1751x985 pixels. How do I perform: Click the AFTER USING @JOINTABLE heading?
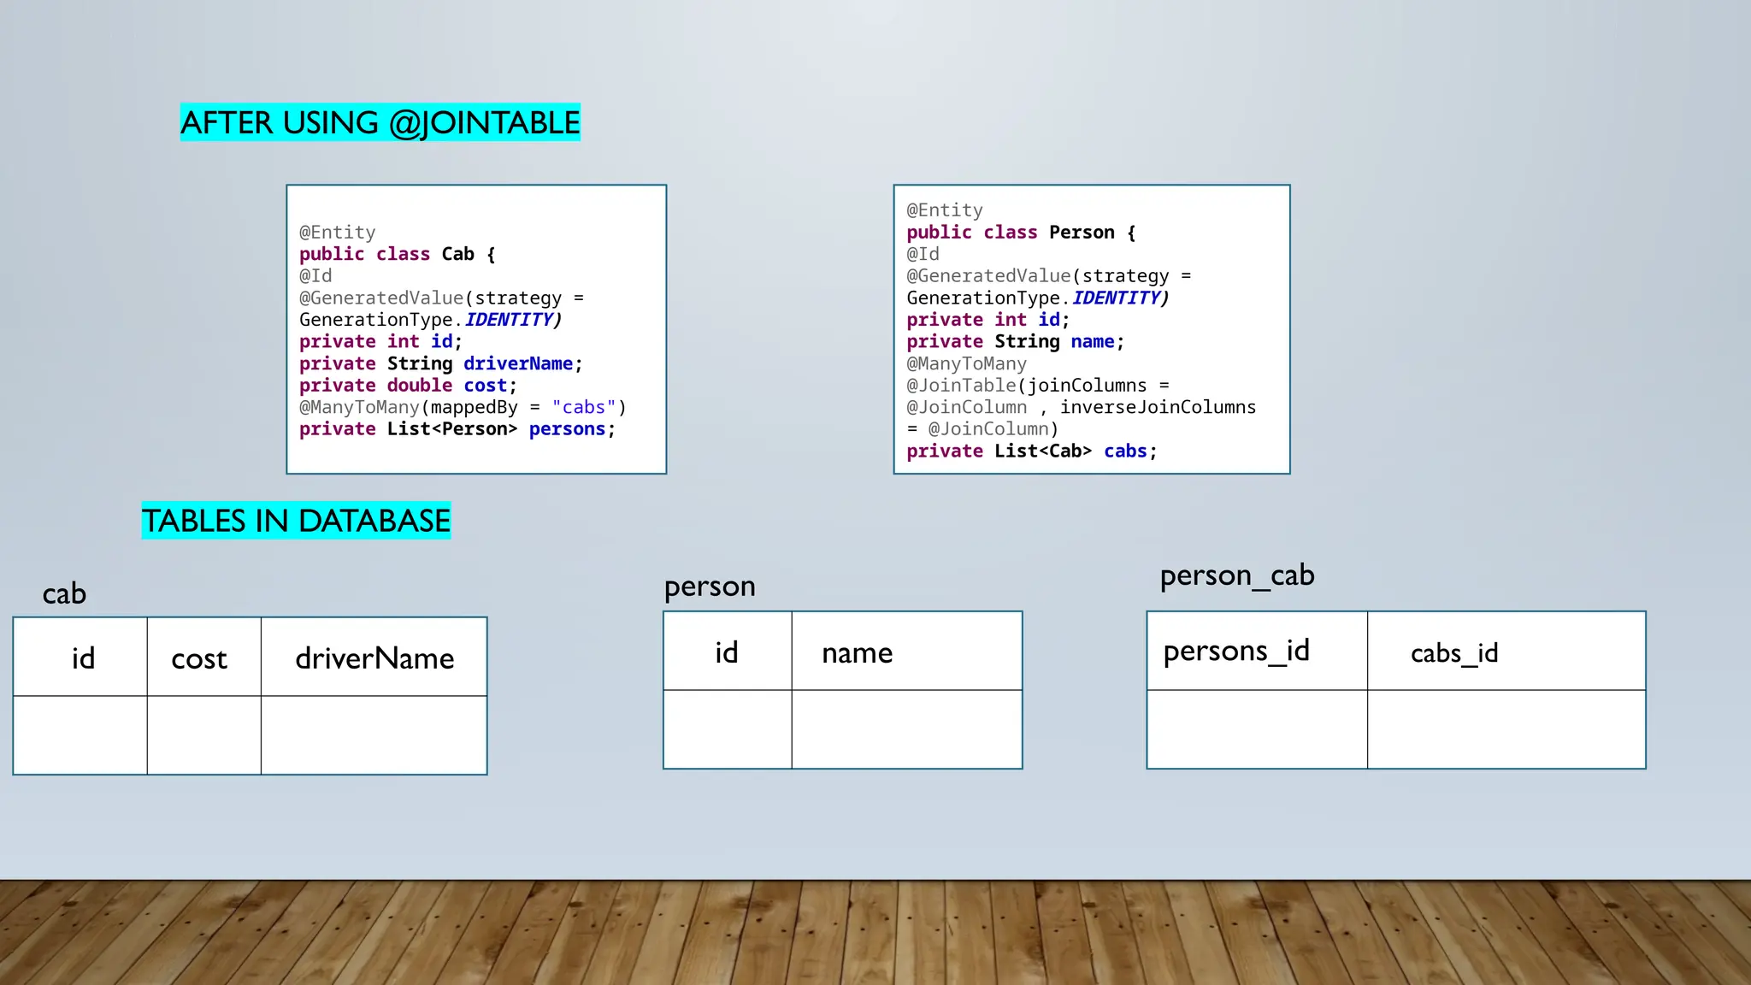click(x=380, y=122)
